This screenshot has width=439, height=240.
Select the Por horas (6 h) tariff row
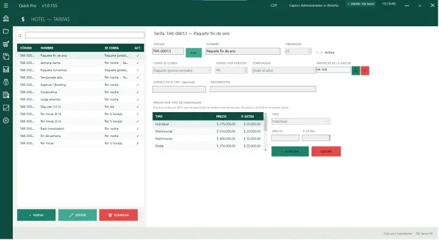80,114
